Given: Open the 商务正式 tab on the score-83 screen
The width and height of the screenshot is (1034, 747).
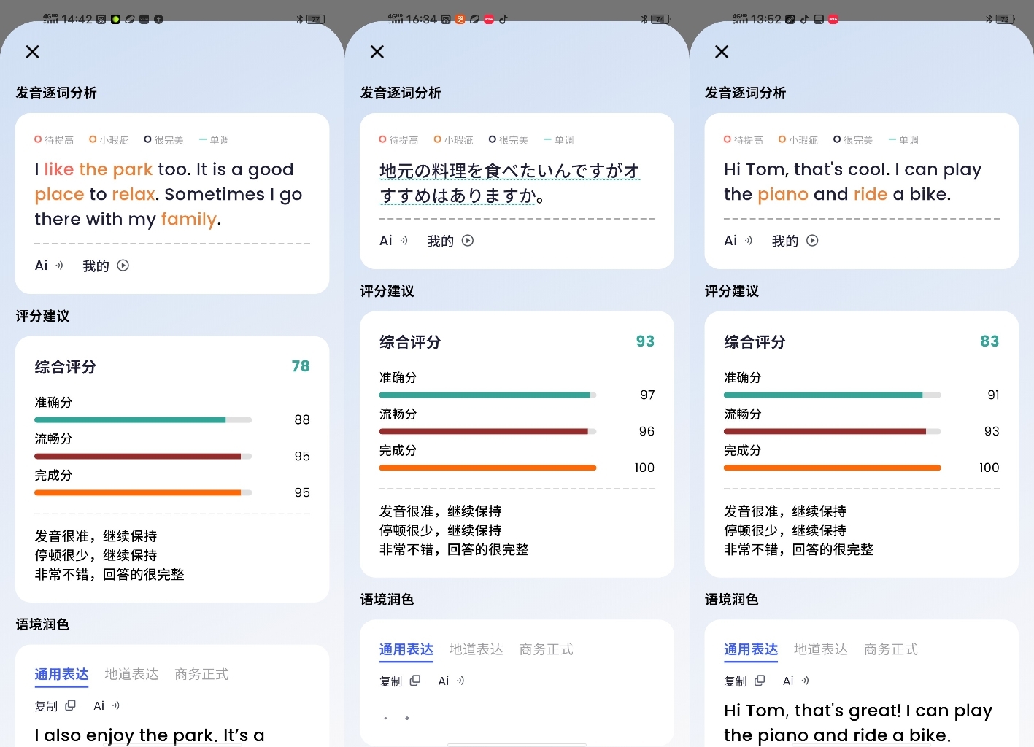Looking at the screenshot, I should (890, 649).
